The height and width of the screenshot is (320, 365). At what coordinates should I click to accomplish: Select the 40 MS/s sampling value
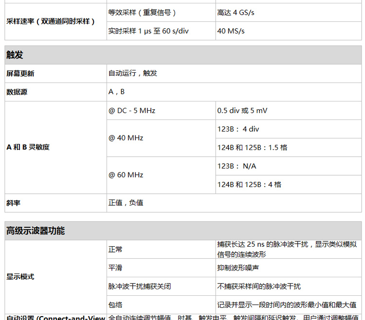click(231, 31)
